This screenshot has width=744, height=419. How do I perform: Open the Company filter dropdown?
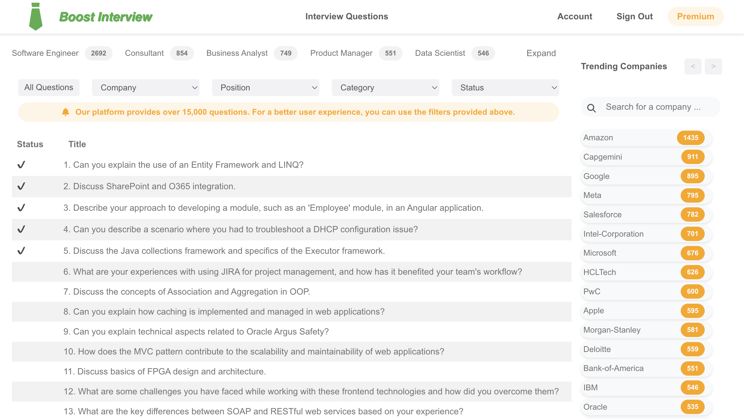tap(146, 88)
